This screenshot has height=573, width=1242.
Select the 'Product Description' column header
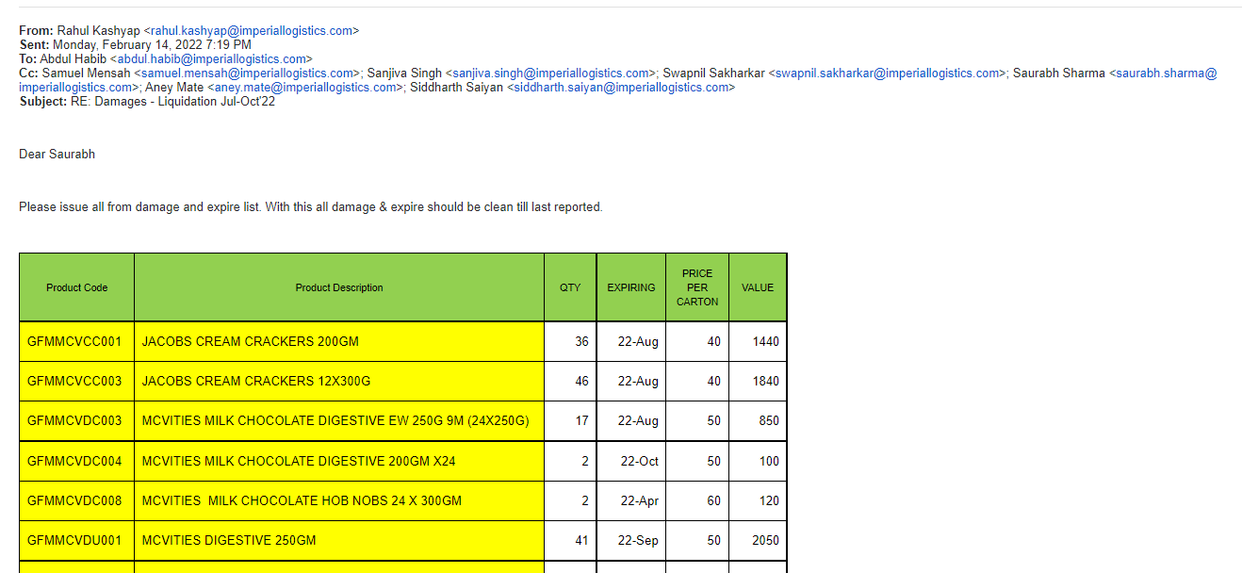tap(339, 287)
